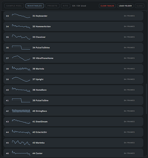The image size is (148, 158).
Task: Click '64 FRAMES' label on Marimba row
Action: pos(129,143)
